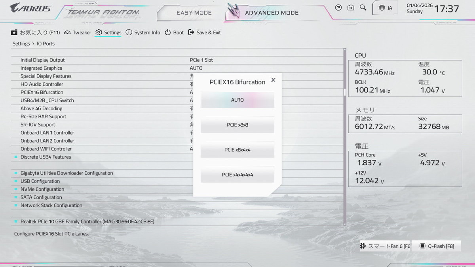Click the circled P profile icon
This screenshot has height=267, width=475.
click(x=338, y=8)
